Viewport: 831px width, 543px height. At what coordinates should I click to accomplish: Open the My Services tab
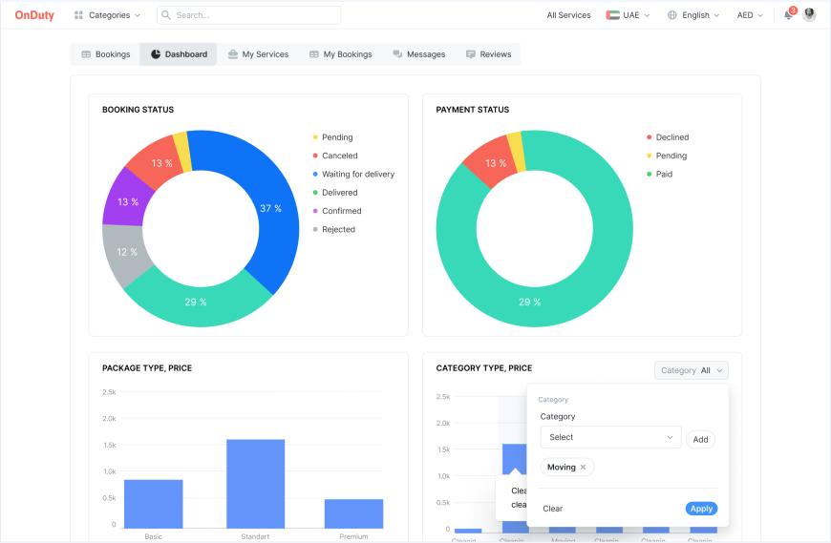[x=258, y=54]
